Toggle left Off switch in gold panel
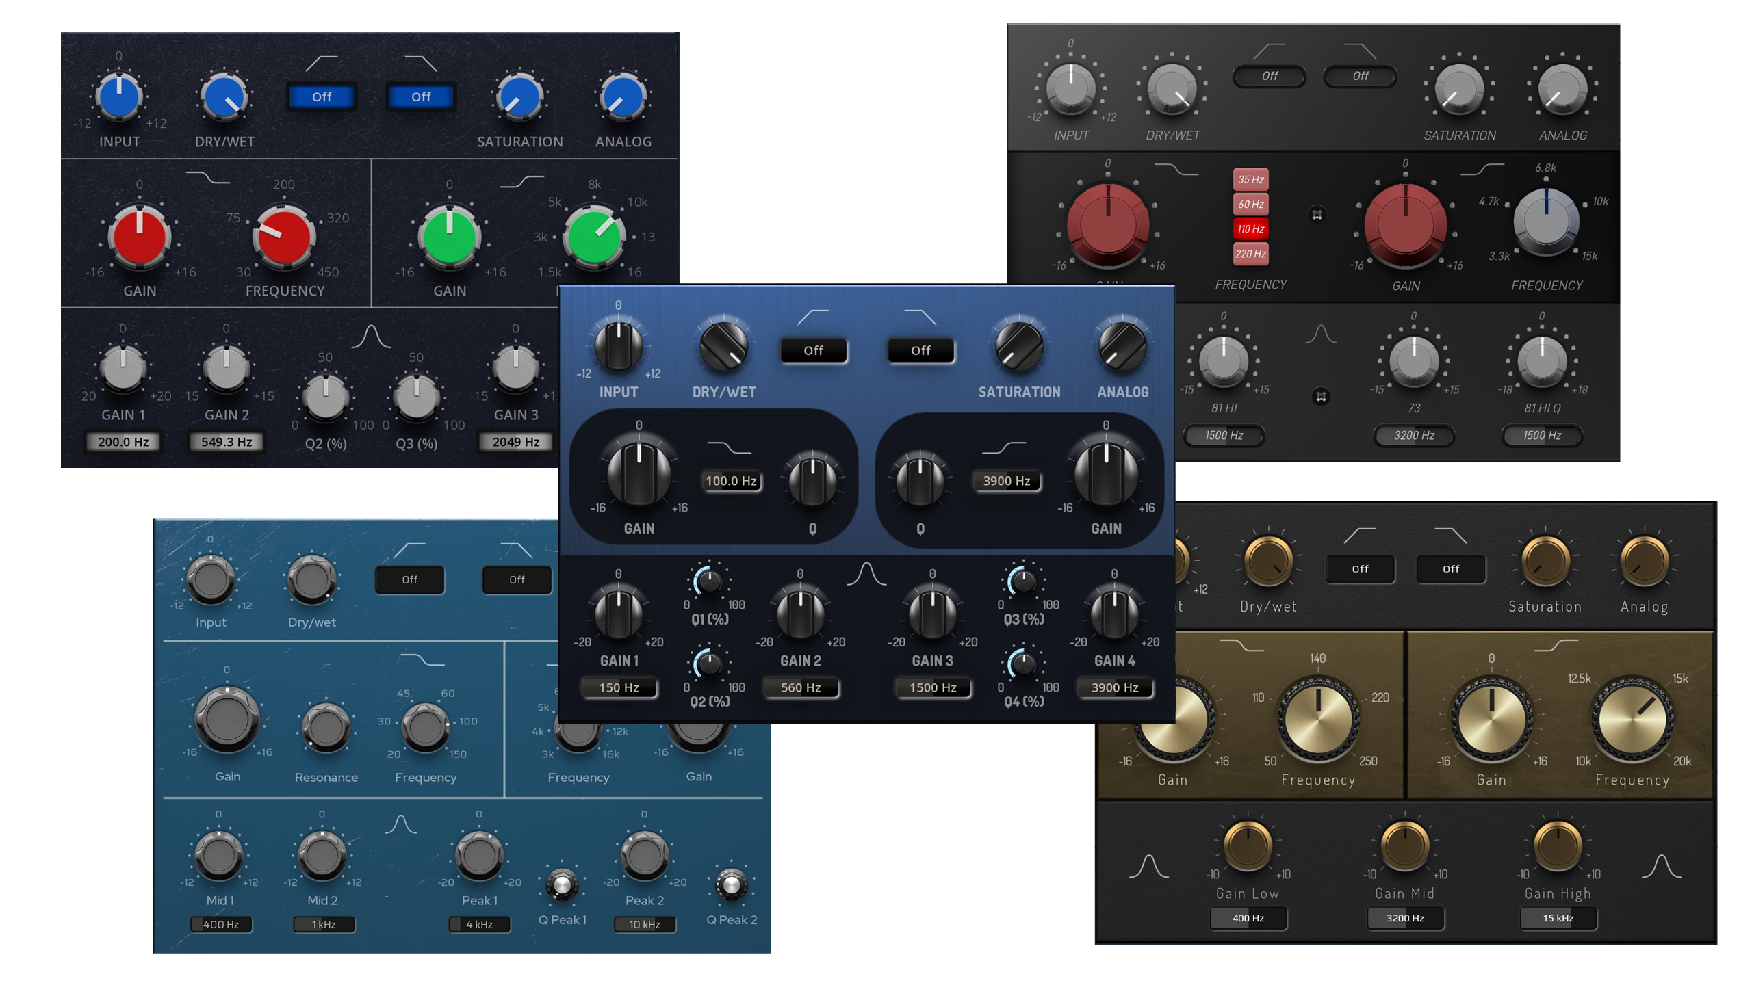 [x=1360, y=568]
